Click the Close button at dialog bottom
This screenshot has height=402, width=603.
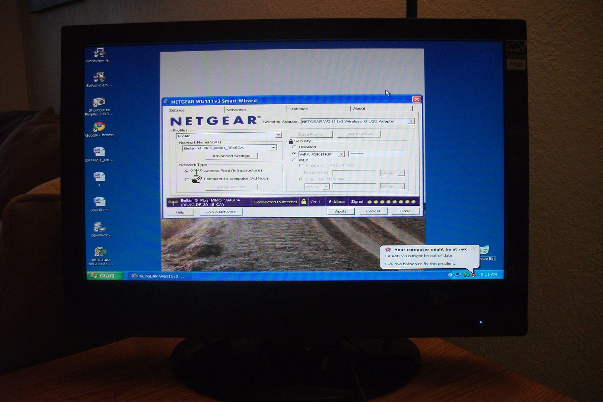405,211
